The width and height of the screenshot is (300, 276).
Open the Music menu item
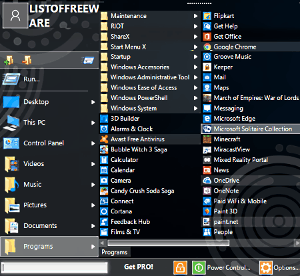coord(49,185)
